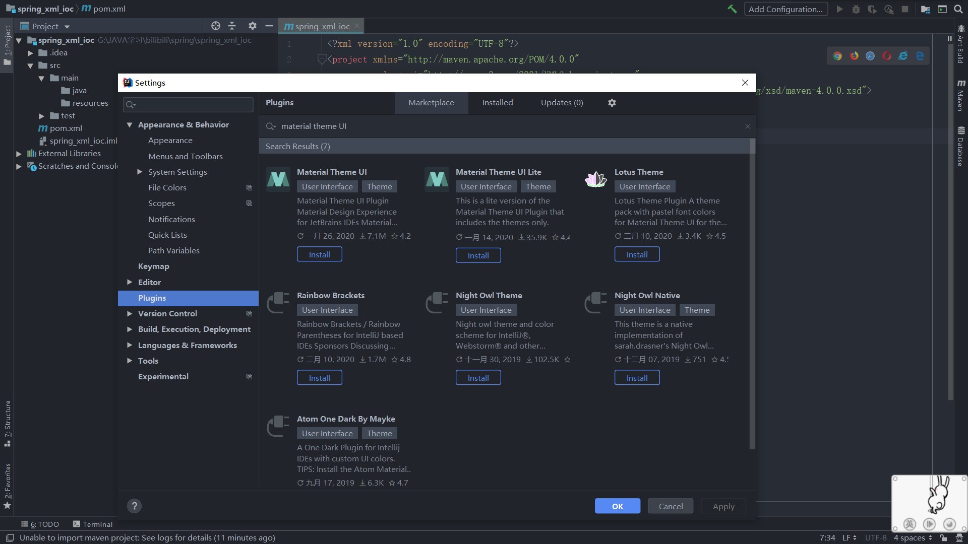The image size is (968, 544).
Task: Collapse Appearance & Behavior section
Action: pos(130,125)
